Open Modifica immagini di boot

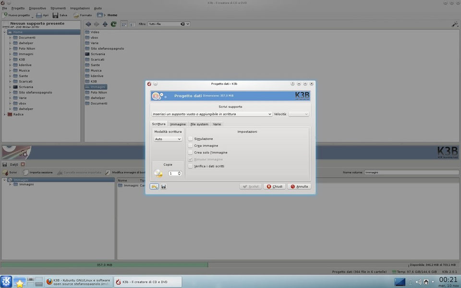108,172
